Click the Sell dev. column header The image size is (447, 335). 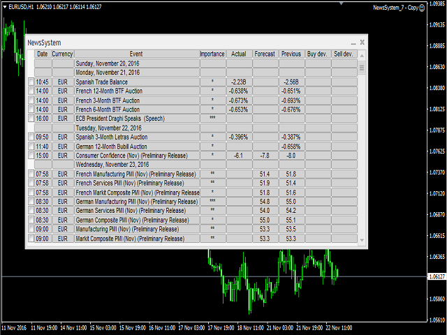(x=344, y=54)
